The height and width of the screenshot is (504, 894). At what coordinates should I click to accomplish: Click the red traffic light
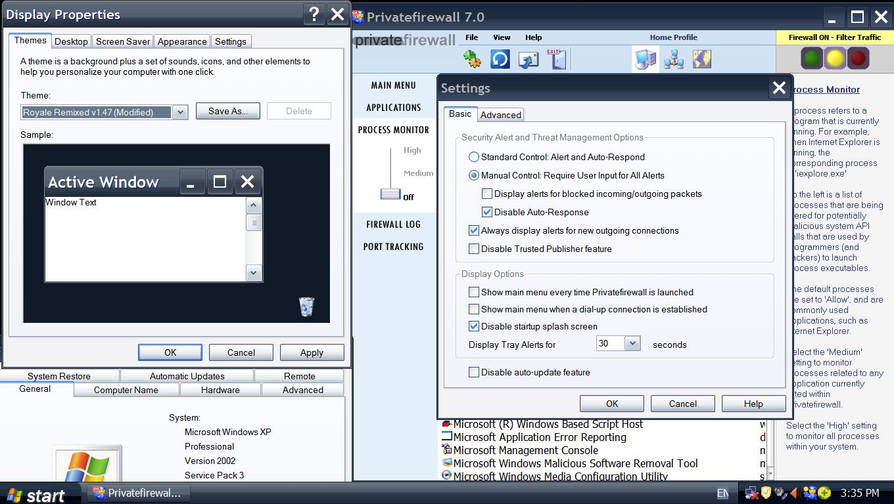coord(857,58)
